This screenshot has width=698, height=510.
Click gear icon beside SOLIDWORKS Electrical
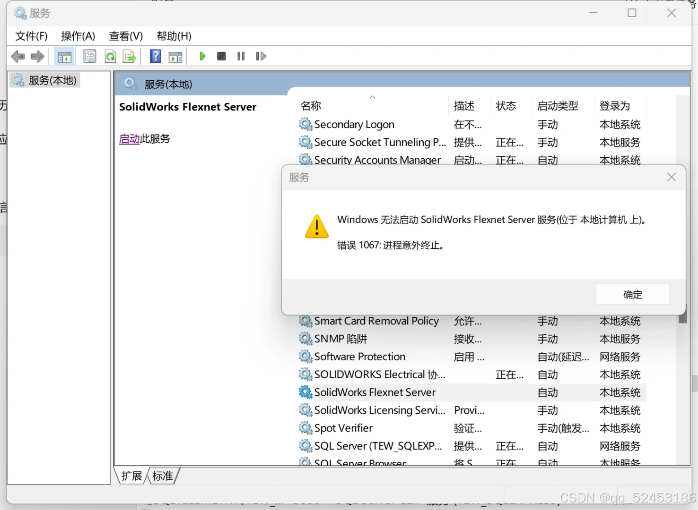(305, 374)
